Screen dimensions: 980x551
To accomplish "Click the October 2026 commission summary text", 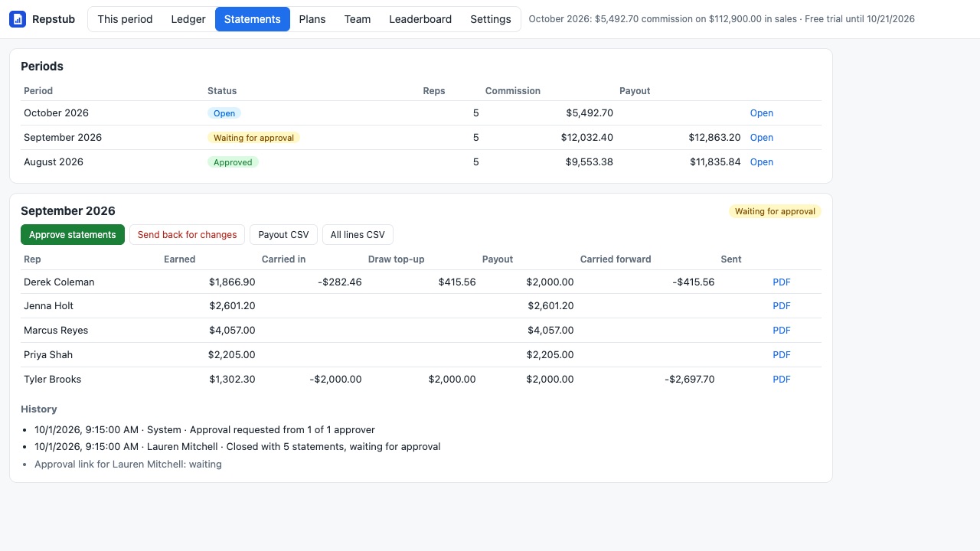I will tap(721, 19).
